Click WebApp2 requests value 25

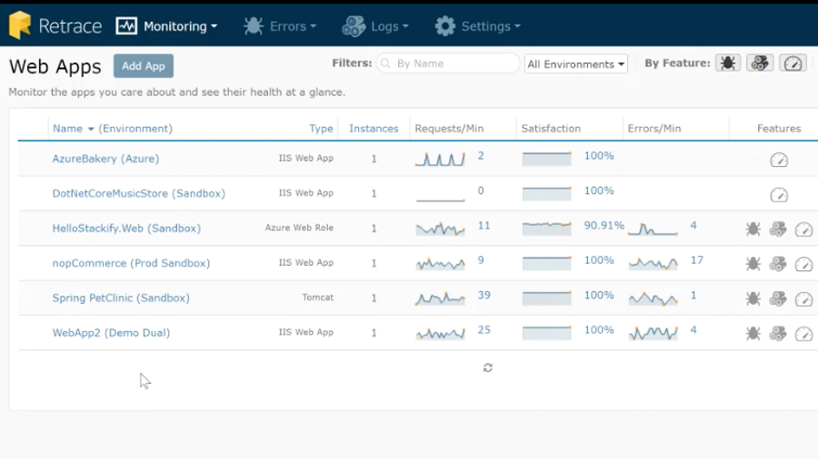(484, 330)
